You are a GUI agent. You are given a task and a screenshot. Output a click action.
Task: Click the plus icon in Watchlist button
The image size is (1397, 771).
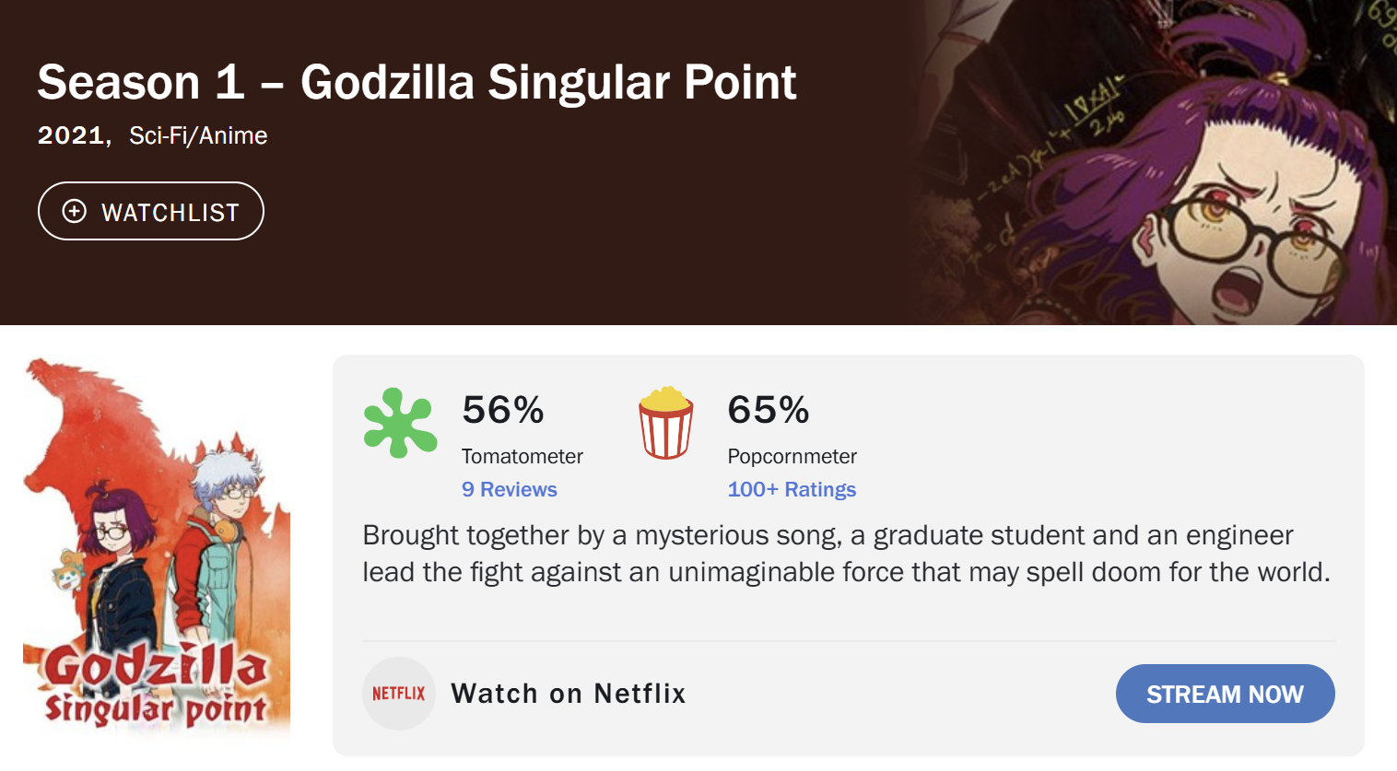(75, 212)
